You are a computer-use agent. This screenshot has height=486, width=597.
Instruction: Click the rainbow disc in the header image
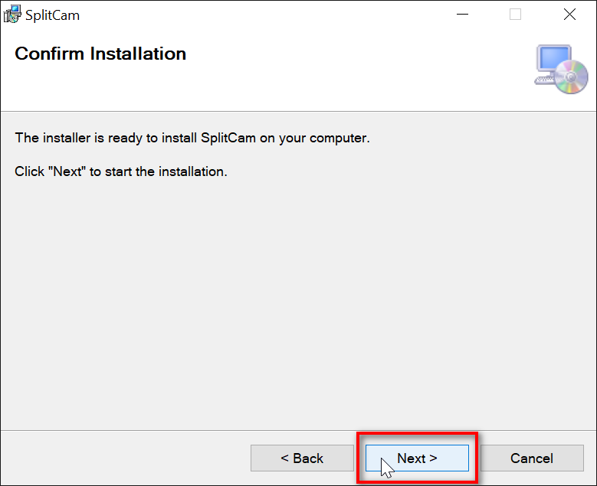pyautogui.click(x=571, y=77)
